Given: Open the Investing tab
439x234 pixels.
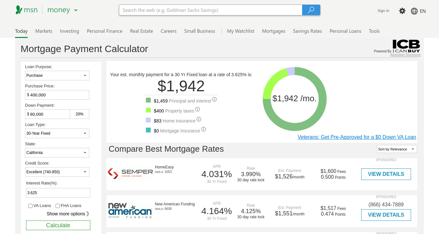Looking at the screenshot, I should click(69, 31).
